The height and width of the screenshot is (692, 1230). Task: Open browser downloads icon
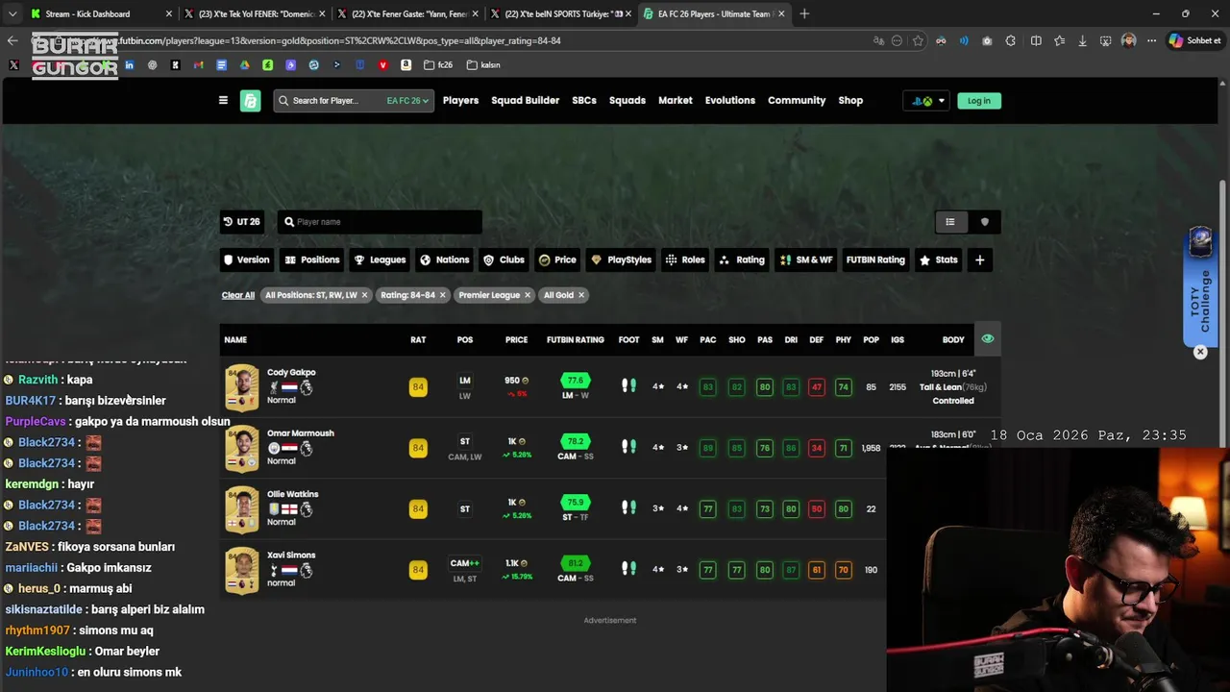pyautogui.click(x=1083, y=40)
